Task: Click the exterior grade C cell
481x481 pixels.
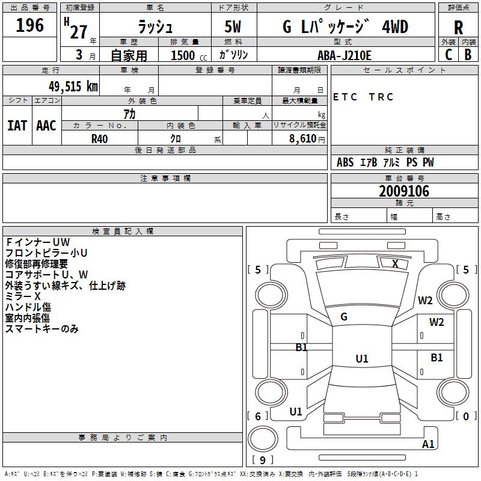Action: click(448, 54)
